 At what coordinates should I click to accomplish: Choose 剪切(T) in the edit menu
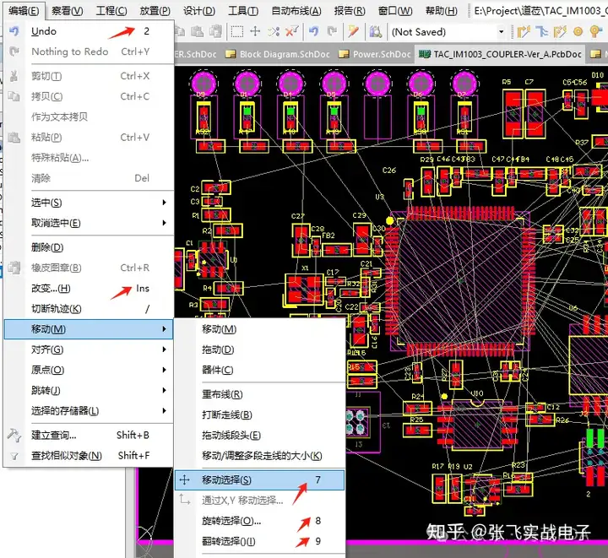[89, 76]
